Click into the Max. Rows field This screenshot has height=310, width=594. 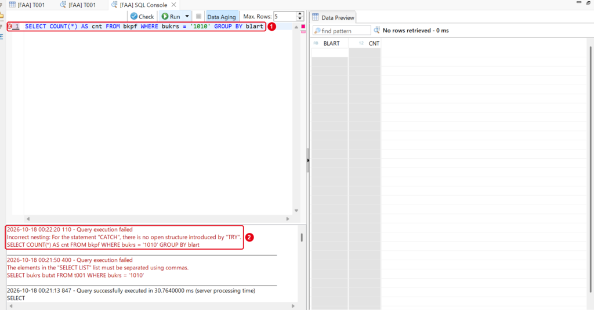pyautogui.click(x=284, y=16)
